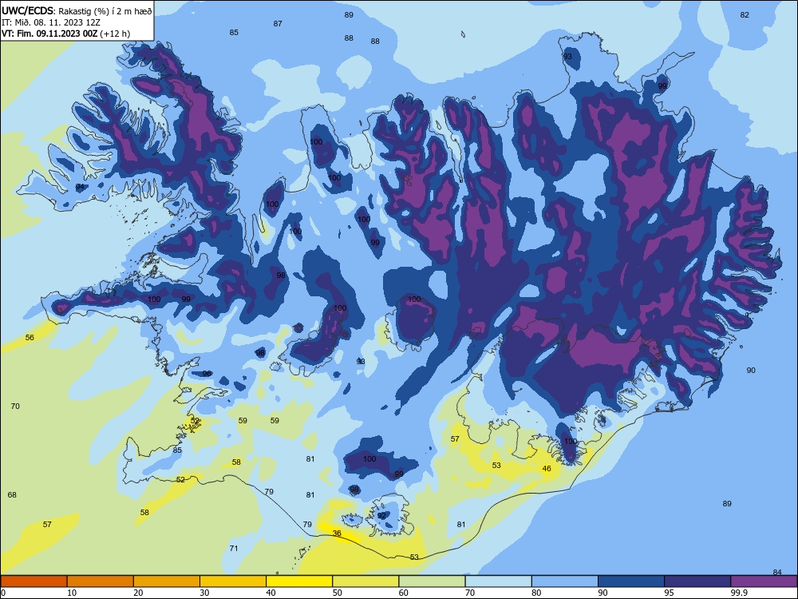Click the '92' value on the southern glacier
The image size is (798, 599).
(381, 515)
